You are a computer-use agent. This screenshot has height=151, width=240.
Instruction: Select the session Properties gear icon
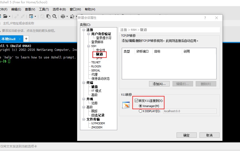(x=32, y=16)
